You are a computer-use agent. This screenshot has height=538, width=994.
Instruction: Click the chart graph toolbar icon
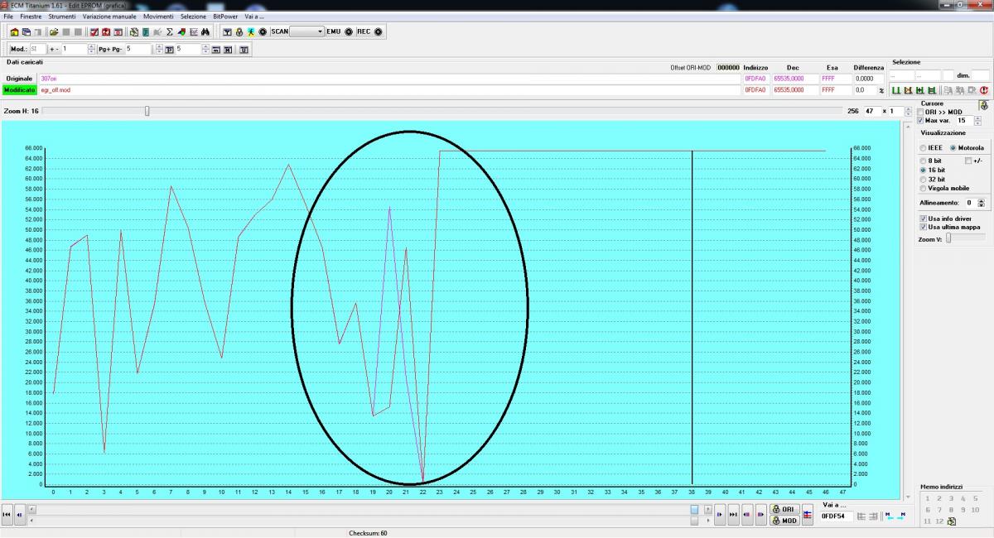coord(193,31)
